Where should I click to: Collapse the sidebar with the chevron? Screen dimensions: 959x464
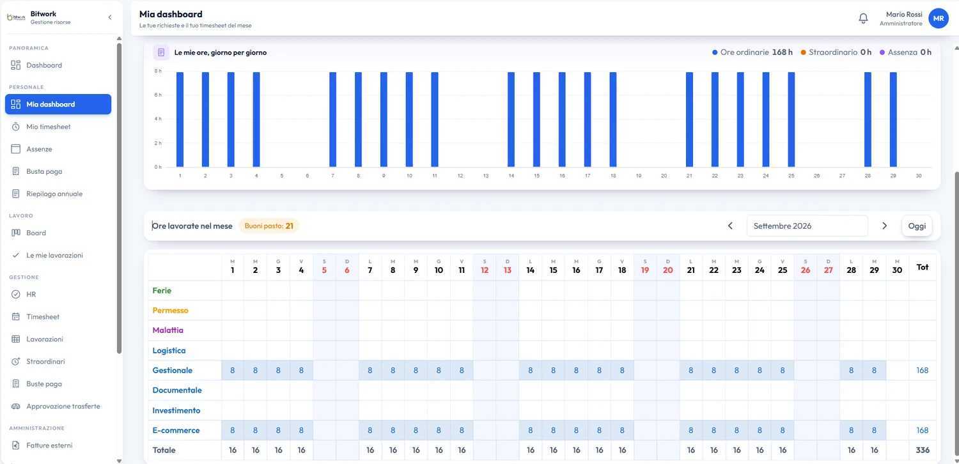[x=109, y=17]
